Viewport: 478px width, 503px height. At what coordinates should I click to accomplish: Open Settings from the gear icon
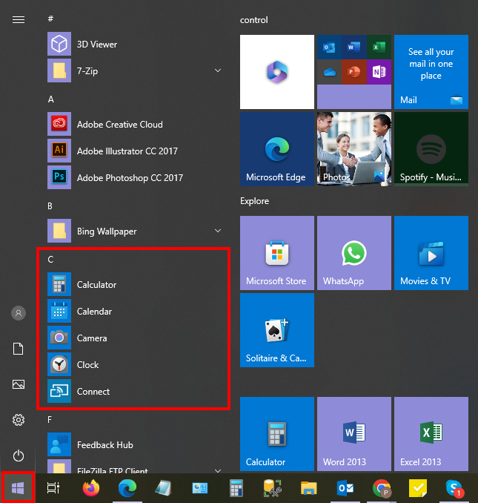tap(19, 420)
